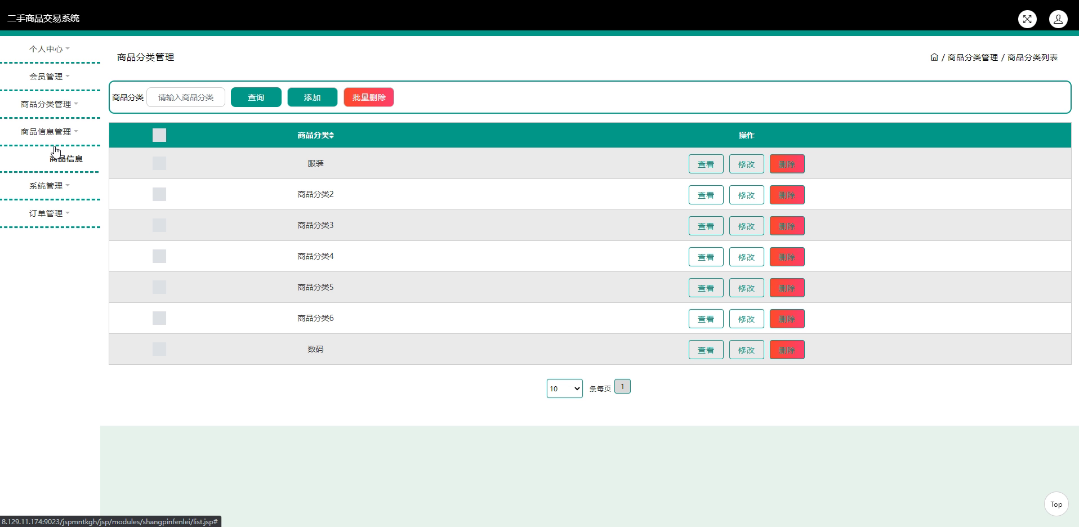The image size is (1079, 527).
Task: Focus the 请输入商品分类 search field
Action: (186, 97)
